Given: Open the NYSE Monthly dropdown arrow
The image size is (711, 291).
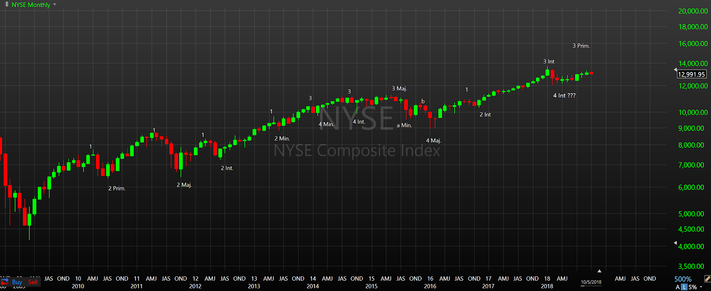Looking at the screenshot, I should pyautogui.click(x=55, y=4).
